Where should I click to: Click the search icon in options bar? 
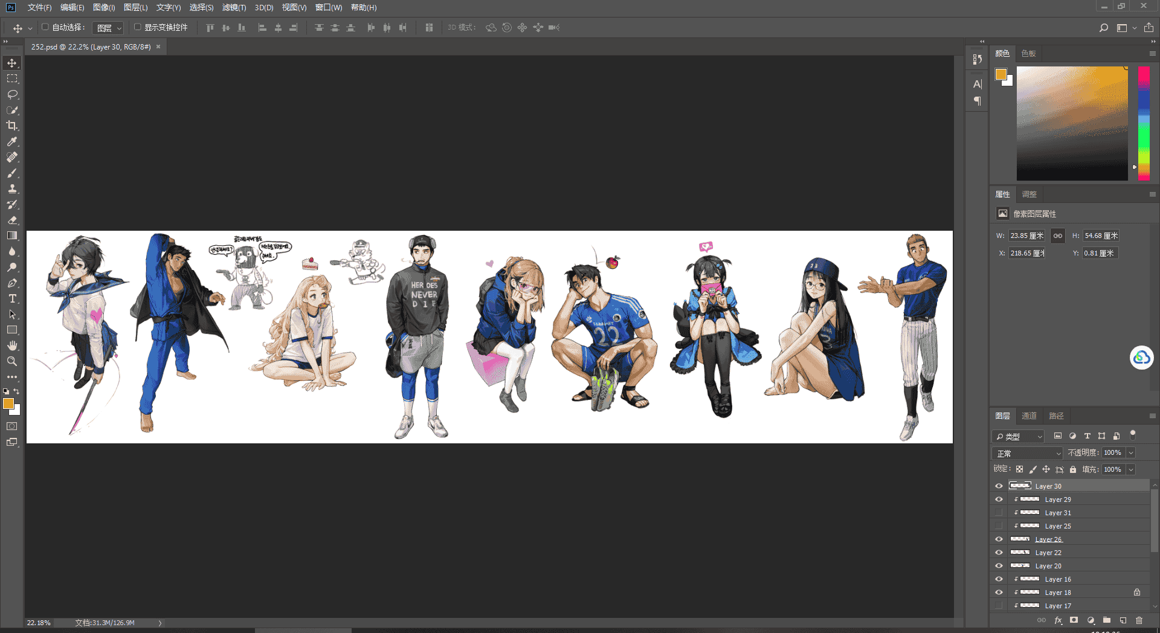(x=1104, y=28)
